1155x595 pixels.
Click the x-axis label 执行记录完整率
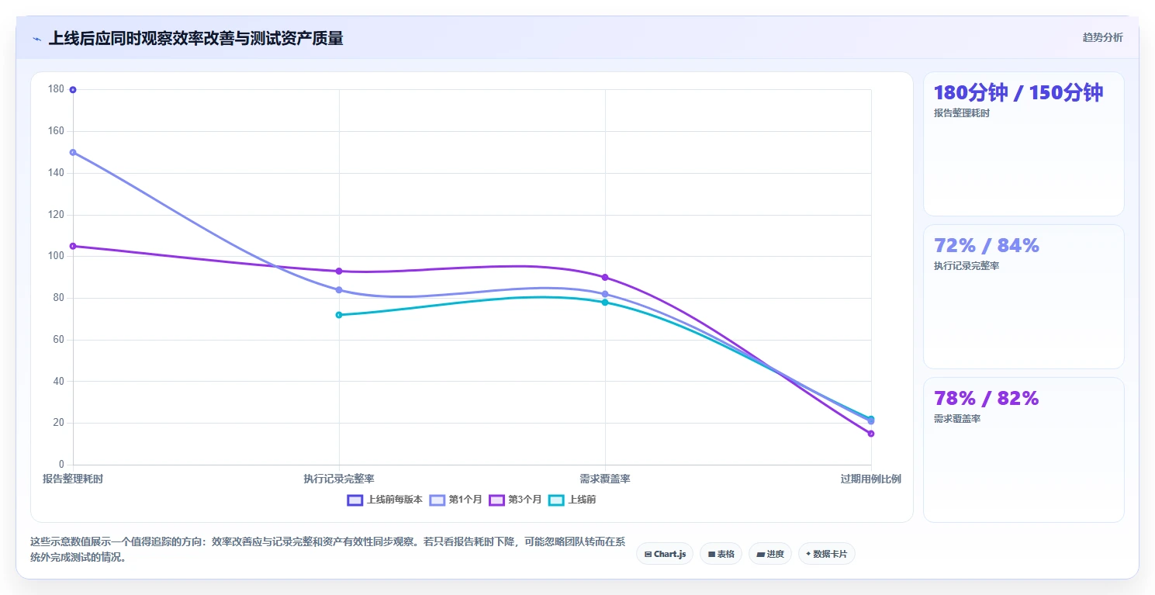pos(339,479)
